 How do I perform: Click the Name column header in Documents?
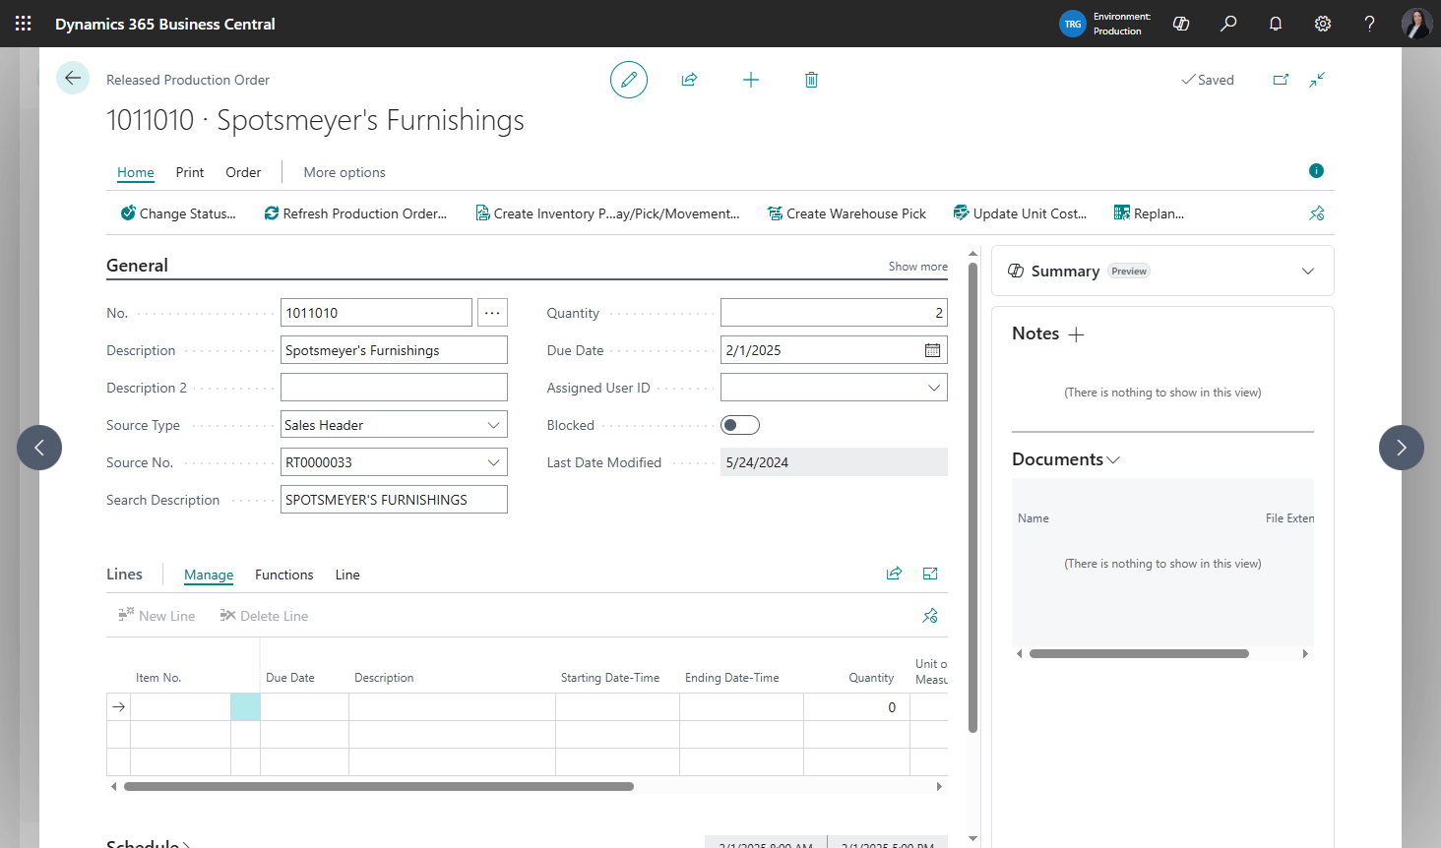[x=1034, y=518]
